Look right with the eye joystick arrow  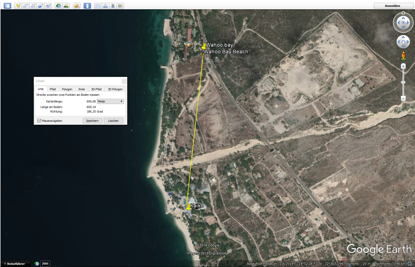tap(408, 23)
